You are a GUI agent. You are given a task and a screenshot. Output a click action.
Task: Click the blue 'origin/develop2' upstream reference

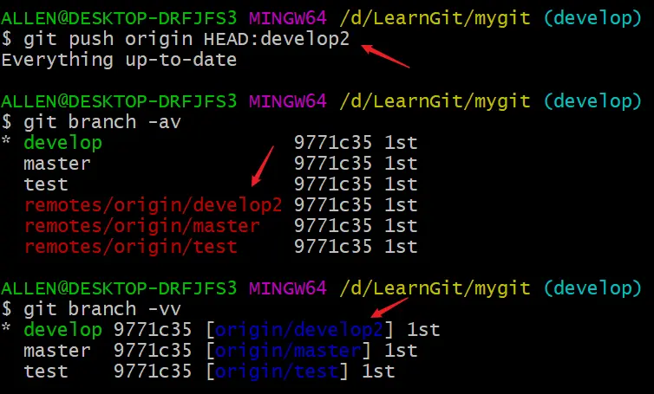[299, 330]
